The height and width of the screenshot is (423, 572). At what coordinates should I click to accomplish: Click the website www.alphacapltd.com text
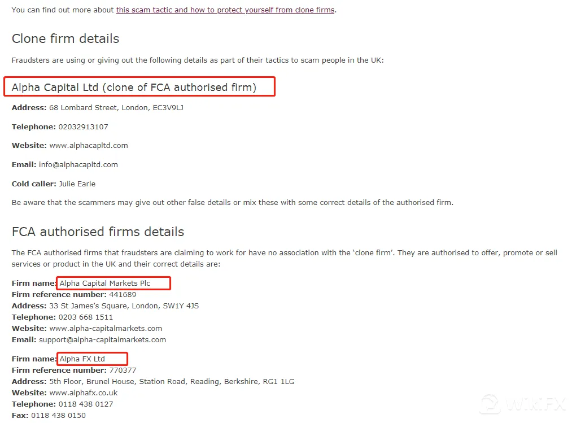pos(89,146)
